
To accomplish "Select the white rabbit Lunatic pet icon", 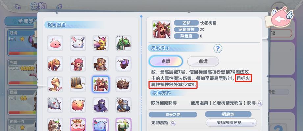I will click(78, 43).
